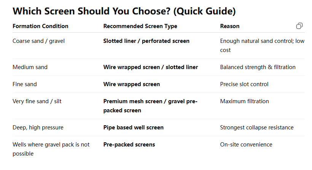The height and width of the screenshot is (170, 312).
Task: Select the "Deep, high pressure" cell
Action: click(x=37, y=127)
